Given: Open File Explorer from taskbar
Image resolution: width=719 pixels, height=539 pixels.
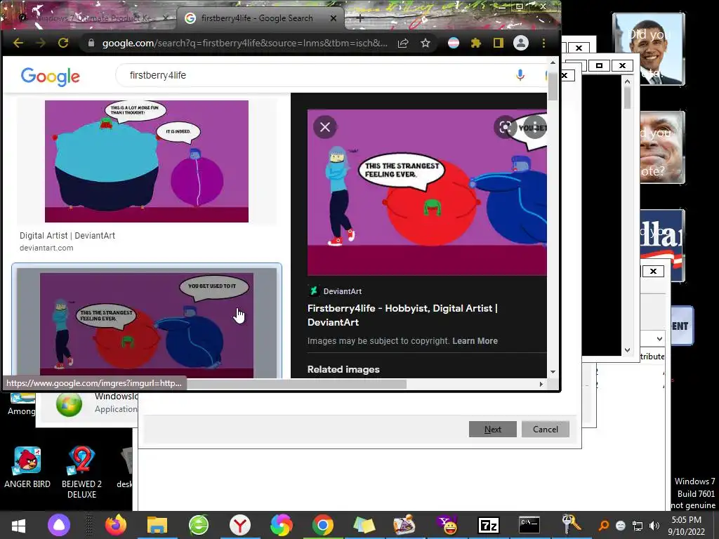Looking at the screenshot, I should point(157,525).
